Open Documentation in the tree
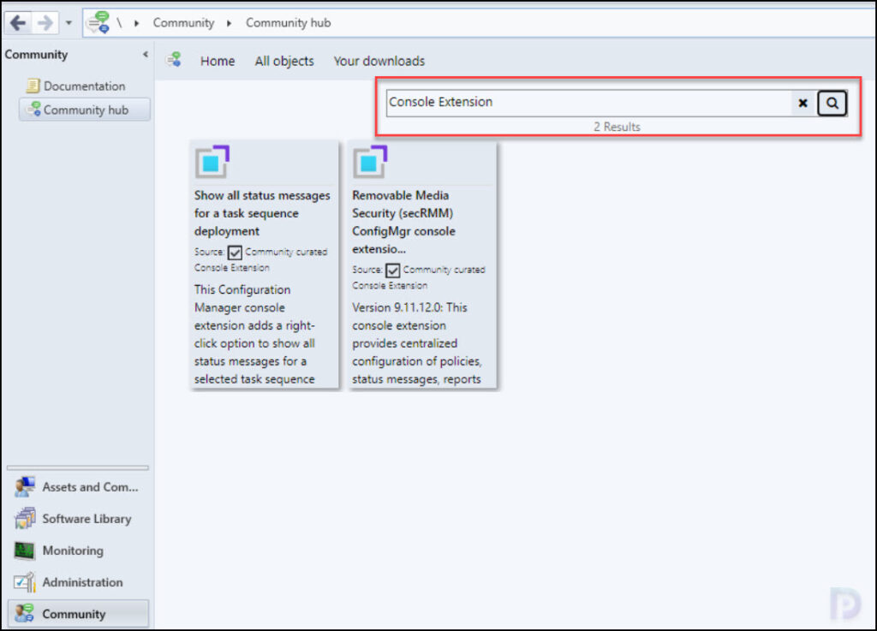The image size is (877, 631). pyautogui.click(x=85, y=86)
